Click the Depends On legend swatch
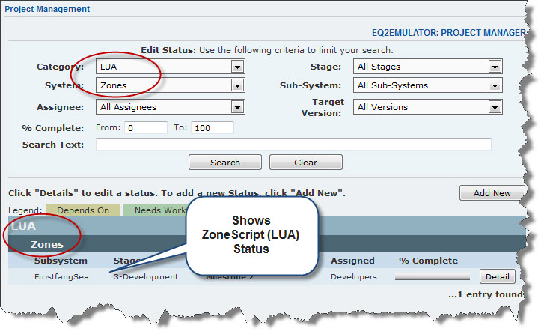541x331 pixels. (82, 211)
